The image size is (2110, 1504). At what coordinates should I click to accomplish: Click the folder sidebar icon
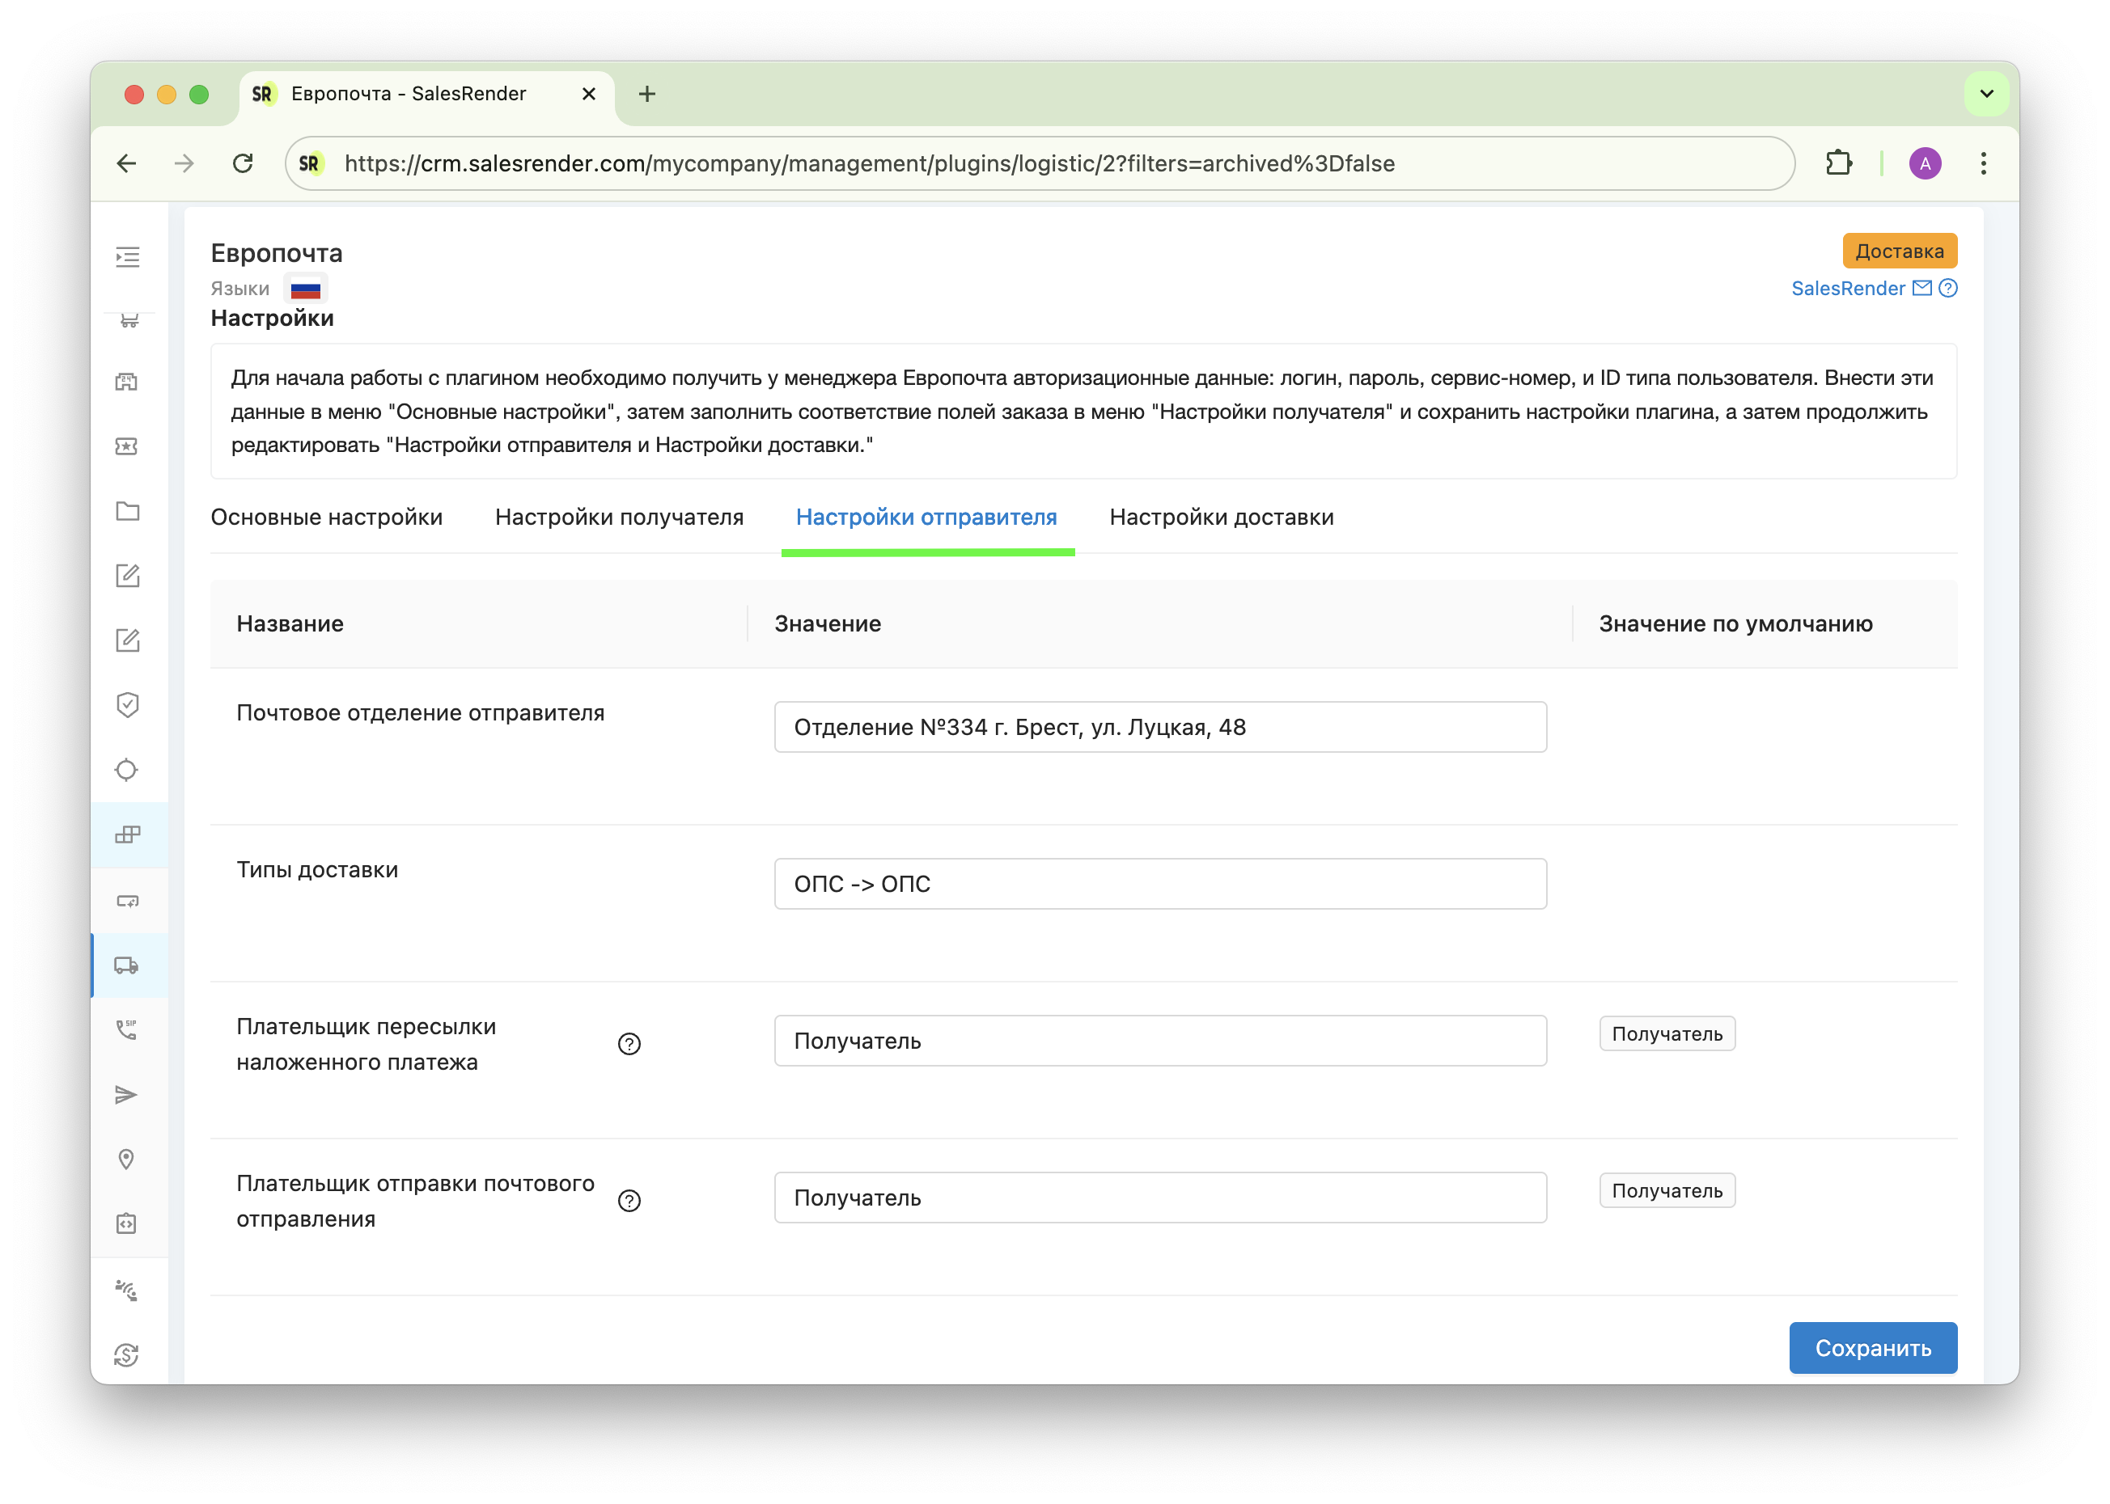[x=128, y=511]
